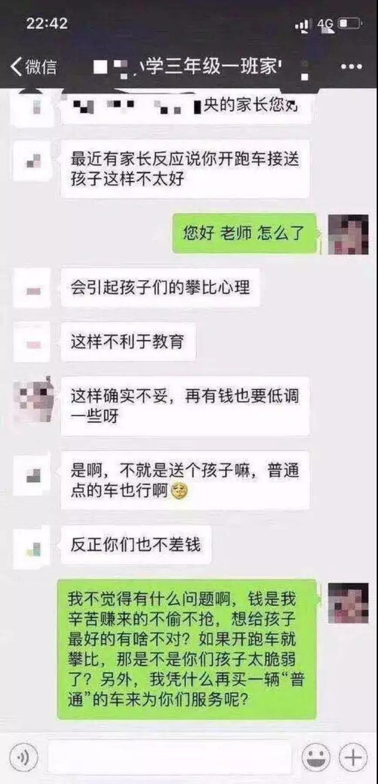
Task: Tap avatar next to 是啊，不就是送个孩子嘛
Action: click(34, 475)
